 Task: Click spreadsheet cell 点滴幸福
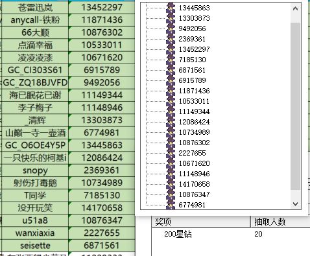point(35,45)
